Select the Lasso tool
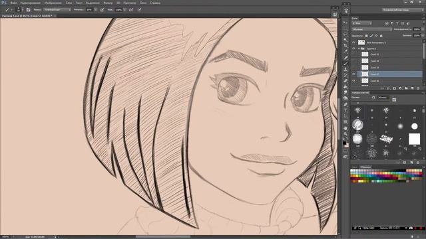Viewport: 426px width, 239px height. click(345, 34)
